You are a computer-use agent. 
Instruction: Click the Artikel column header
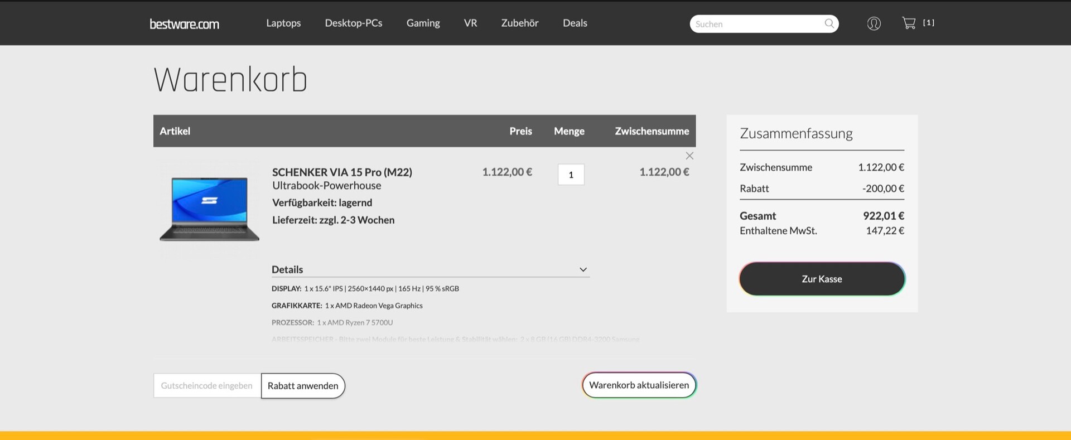click(175, 131)
